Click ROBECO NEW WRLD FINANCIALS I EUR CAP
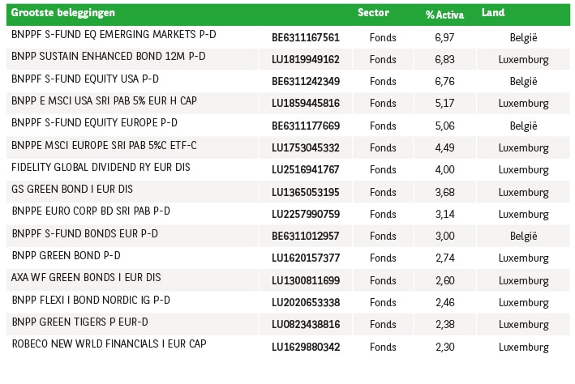The height and width of the screenshot is (384, 575). point(109,344)
